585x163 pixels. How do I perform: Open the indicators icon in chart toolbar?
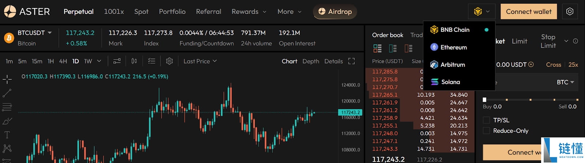pos(117,61)
